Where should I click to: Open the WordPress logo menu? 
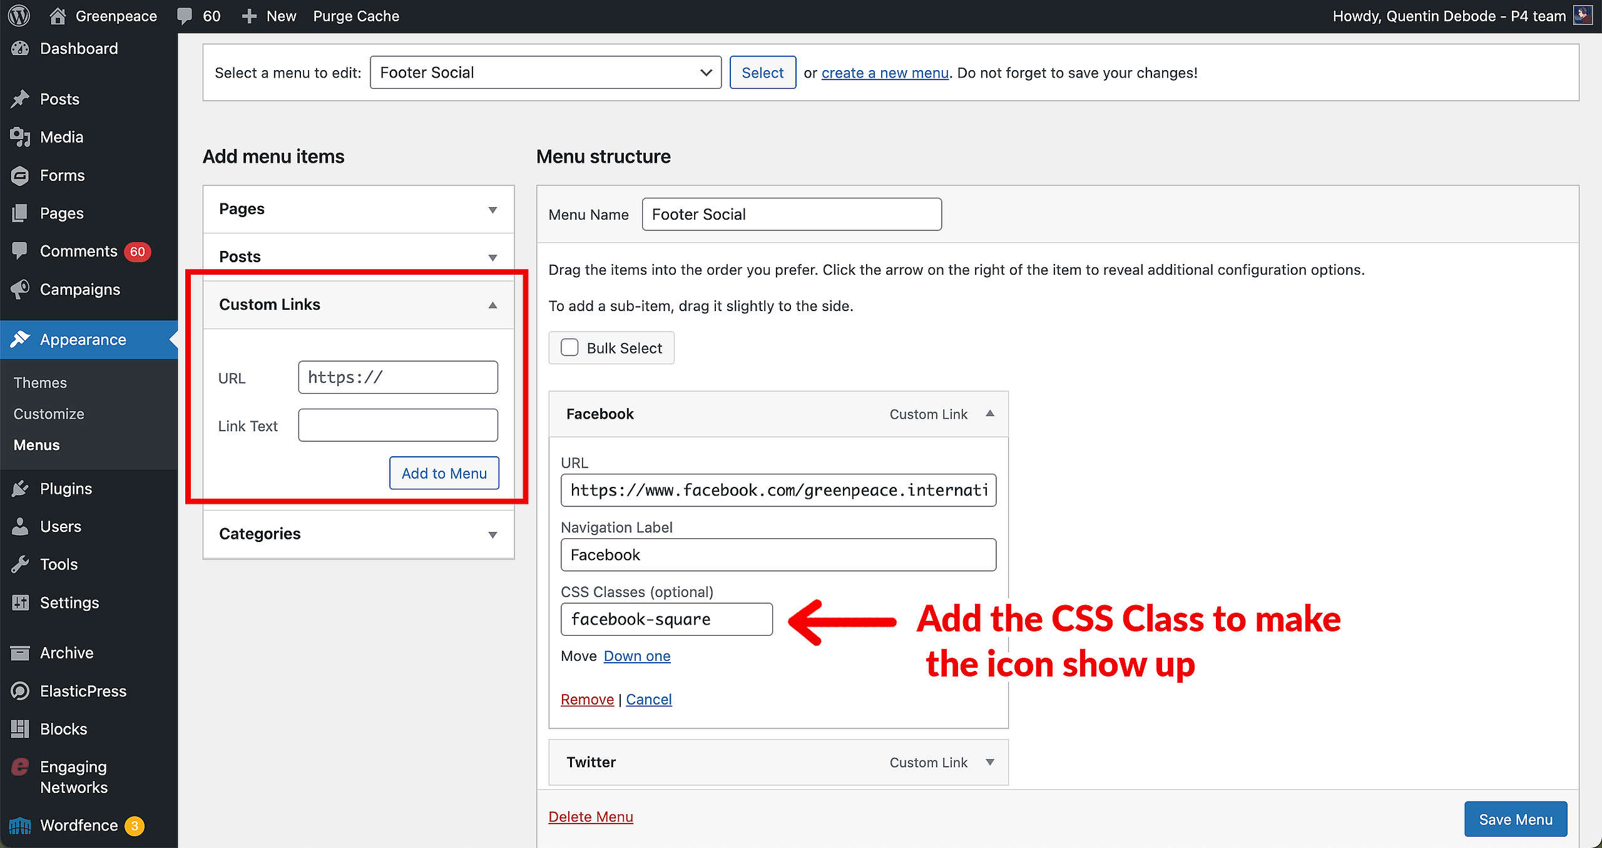pos(19,16)
